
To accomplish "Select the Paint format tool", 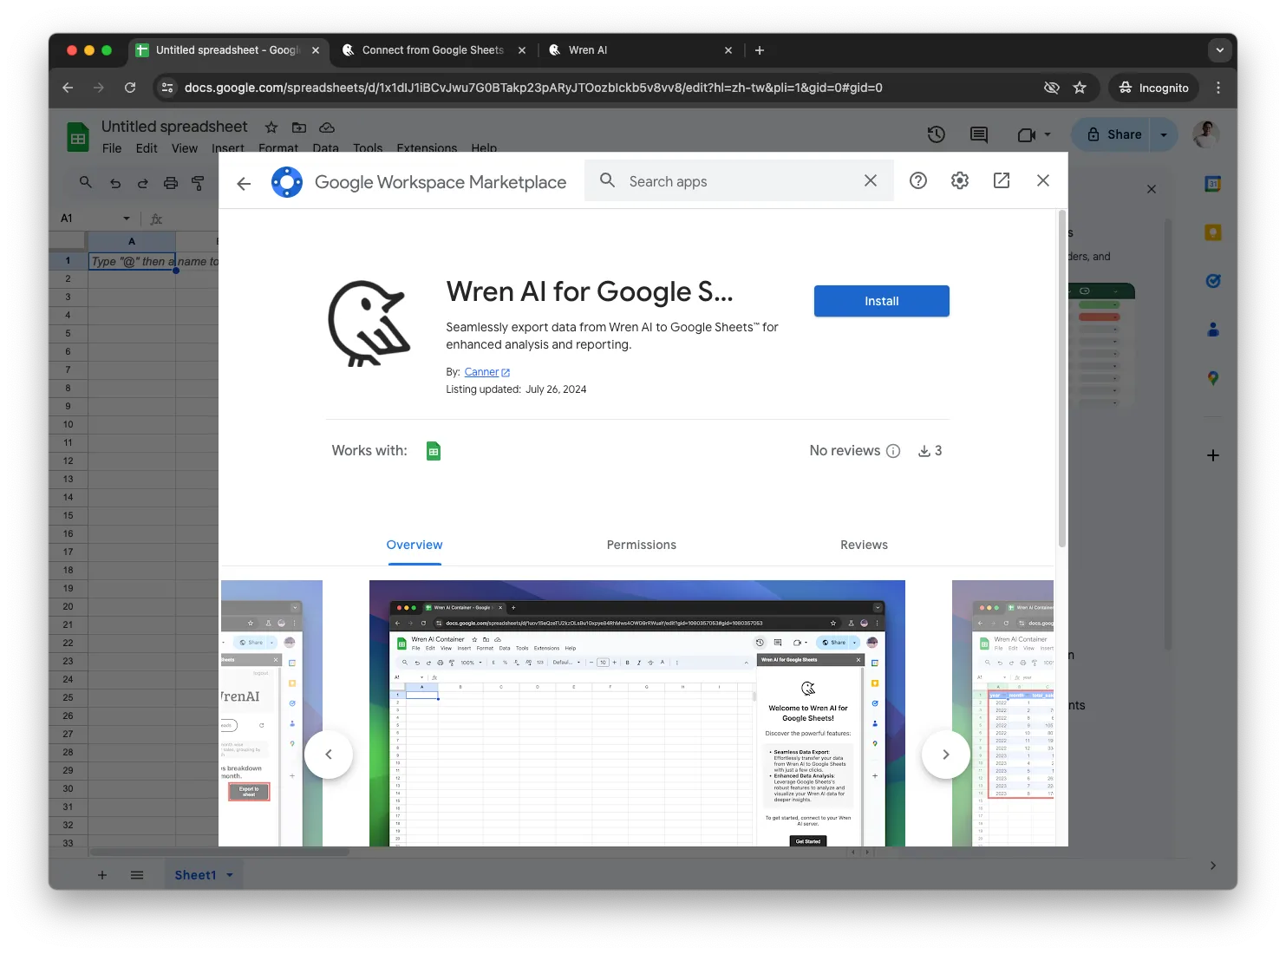I will pos(198,183).
